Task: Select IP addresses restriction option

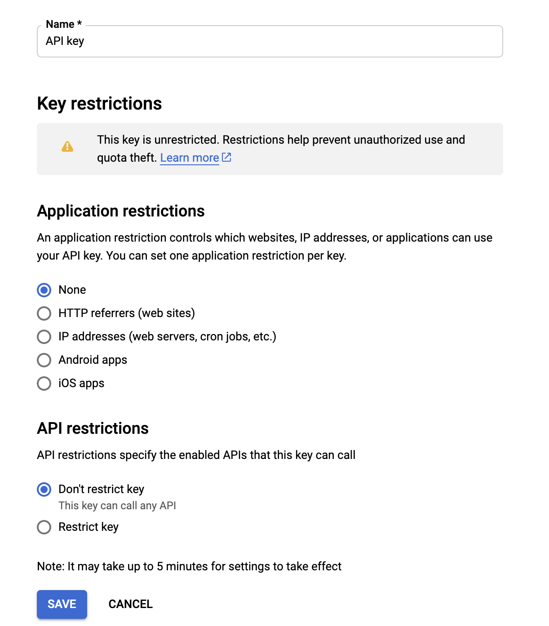Action: pos(44,337)
